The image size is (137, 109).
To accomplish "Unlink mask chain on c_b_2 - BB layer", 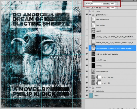I will (96, 83).
